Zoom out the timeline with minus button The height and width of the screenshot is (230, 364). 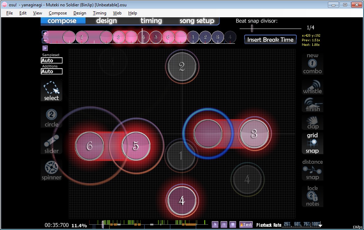click(x=45, y=40)
